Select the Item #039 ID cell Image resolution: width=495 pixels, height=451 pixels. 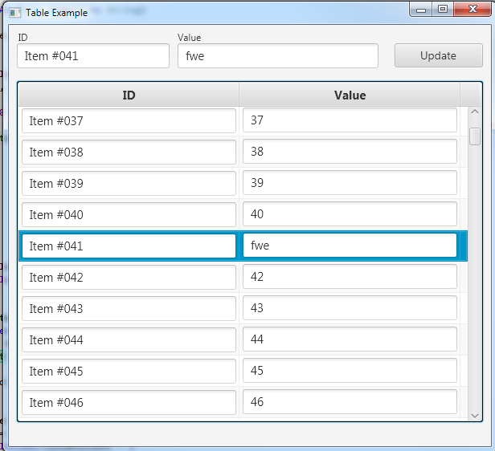[x=129, y=184]
